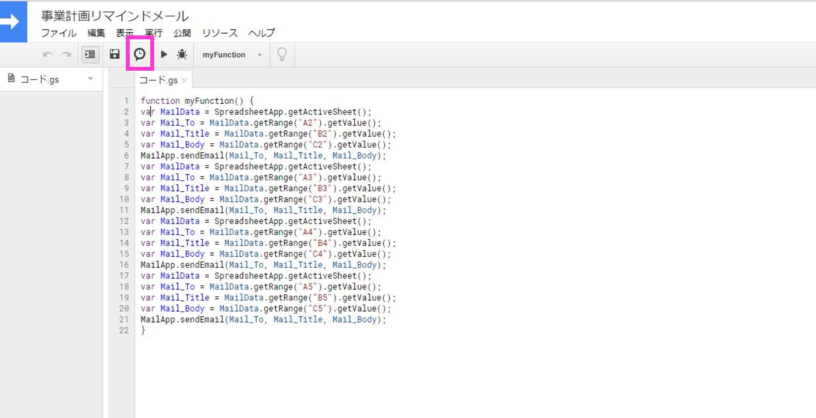Click the "A3" range string on line 8

tap(308, 177)
